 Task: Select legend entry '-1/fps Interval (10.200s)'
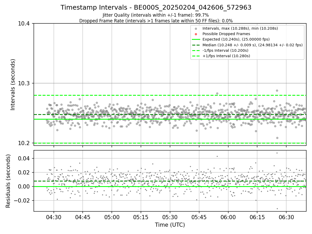pos(225,50)
